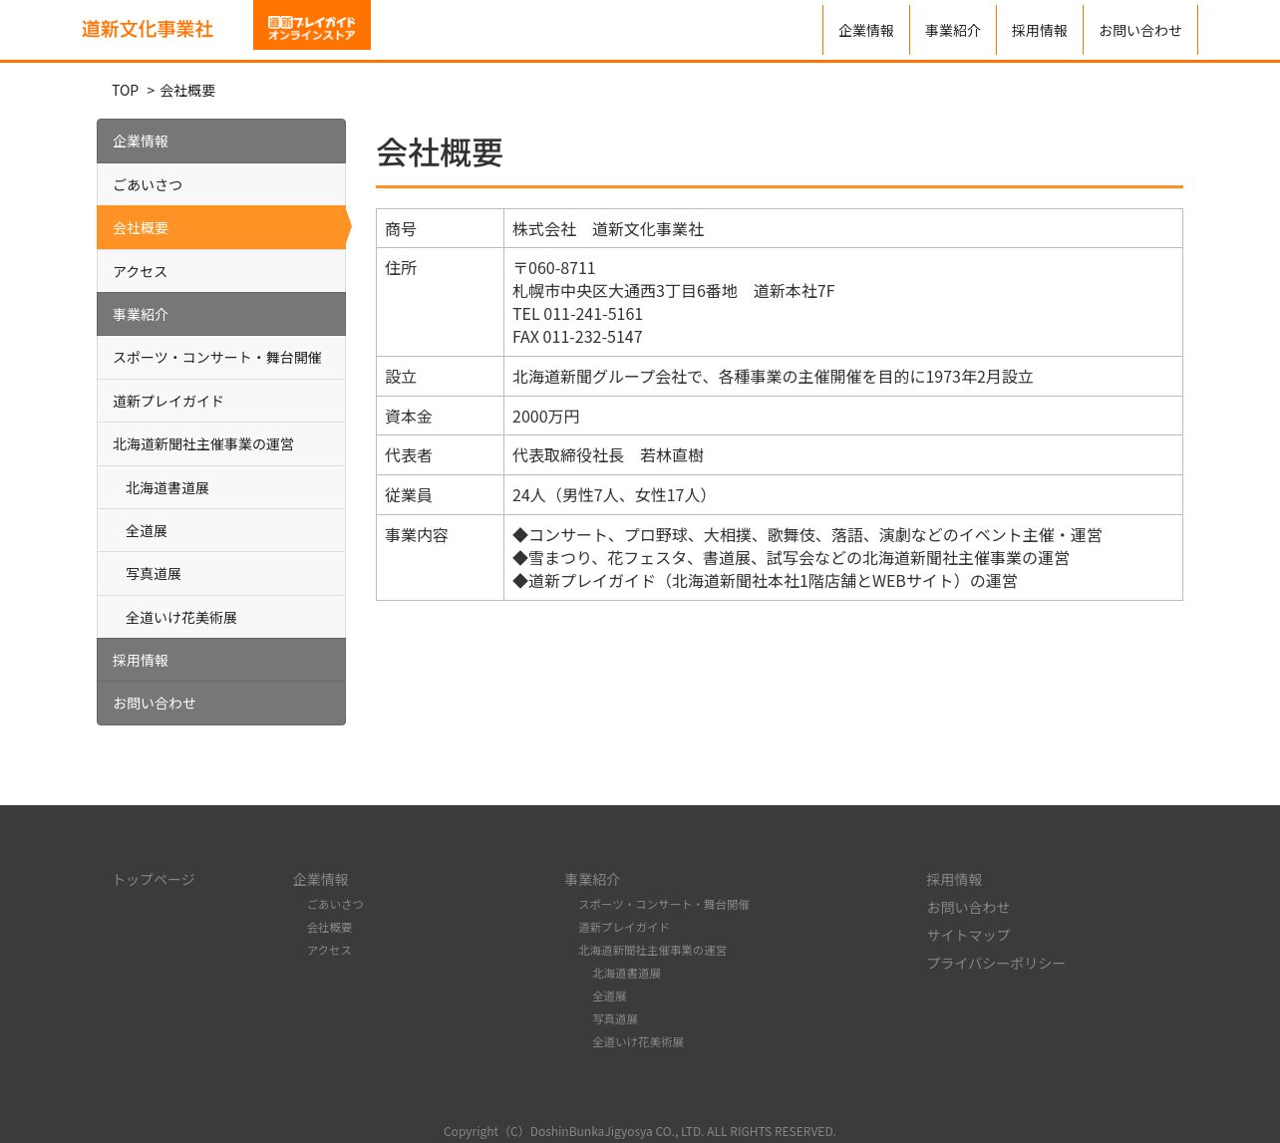Open footer アクセス link
This screenshot has height=1143, width=1280.
(x=329, y=950)
